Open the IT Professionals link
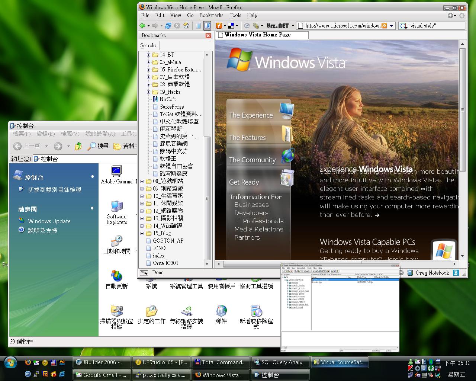Image resolution: width=476 pixels, height=381 pixels. coord(259,221)
